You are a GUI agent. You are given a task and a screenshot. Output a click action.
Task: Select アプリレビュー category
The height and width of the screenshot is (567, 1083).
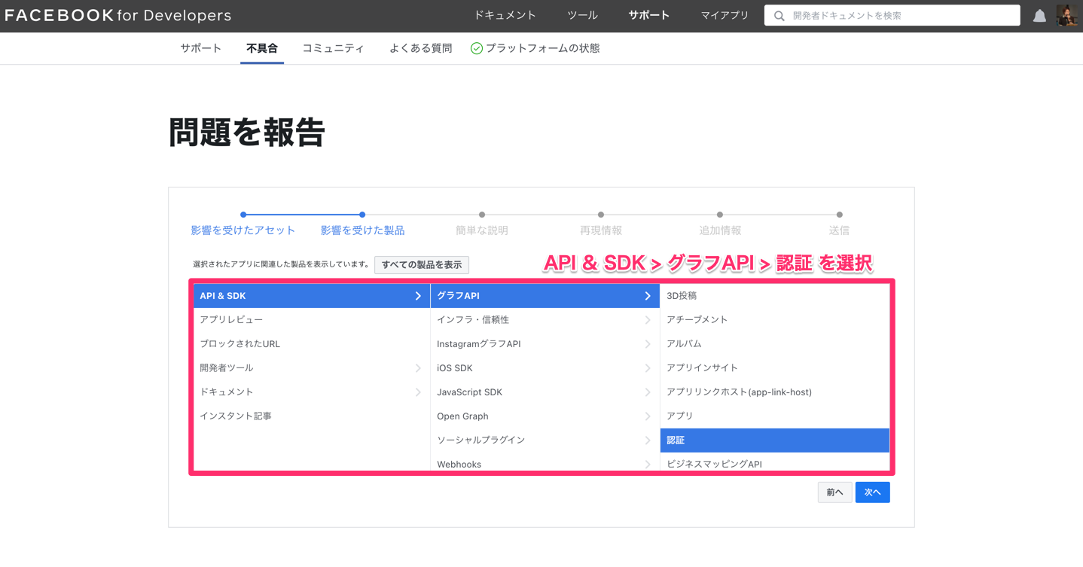click(311, 320)
